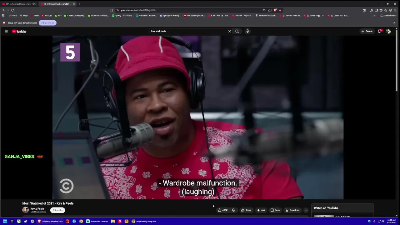
Task: Start voice search with the microphone icon
Action: pyautogui.click(x=247, y=31)
